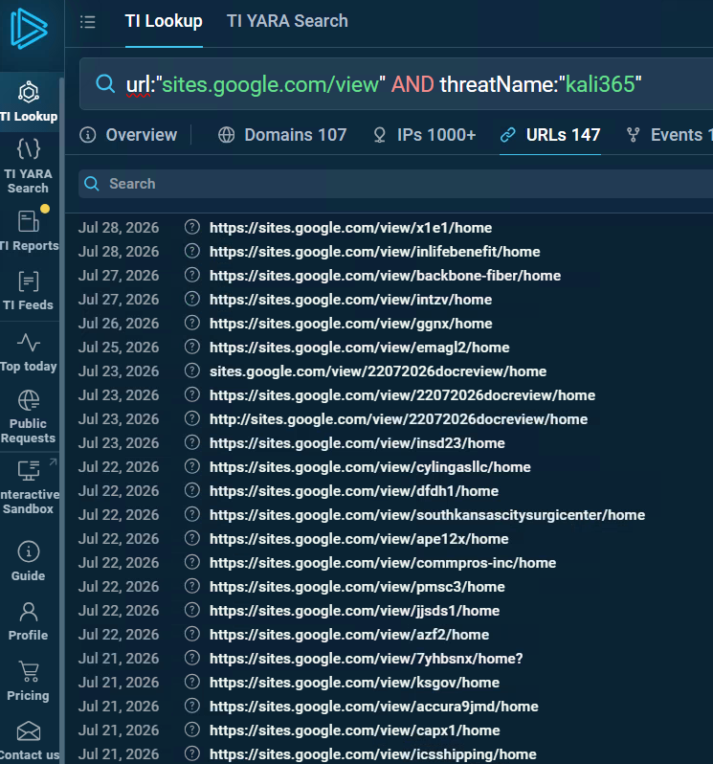Open TI YARA Search in the sidebar
Screen dimensions: 713x764
(29, 166)
